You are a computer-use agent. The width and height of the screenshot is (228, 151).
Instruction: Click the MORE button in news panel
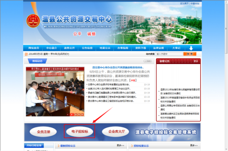[x=148, y=61]
